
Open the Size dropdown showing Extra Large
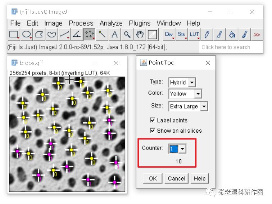(188, 106)
